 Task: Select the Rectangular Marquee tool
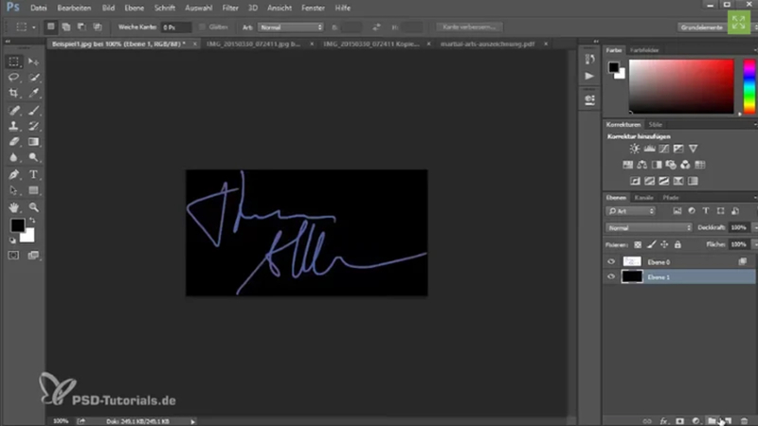tap(13, 62)
